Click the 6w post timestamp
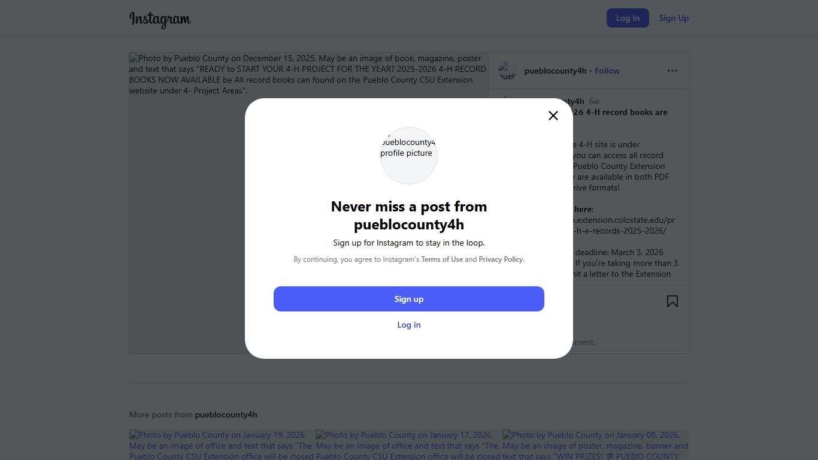 pos(594,101)
